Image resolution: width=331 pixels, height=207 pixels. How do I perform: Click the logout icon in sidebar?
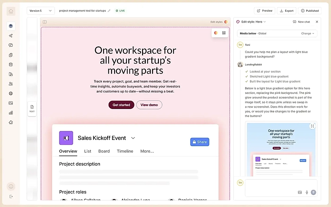click(x=11, y=196)
